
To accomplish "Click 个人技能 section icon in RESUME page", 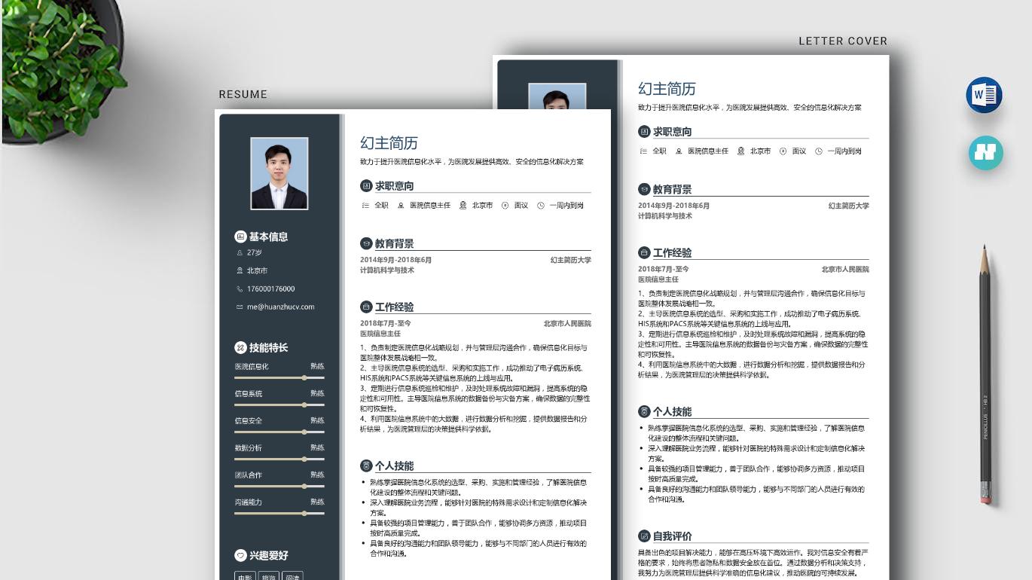I will (366, 466).
